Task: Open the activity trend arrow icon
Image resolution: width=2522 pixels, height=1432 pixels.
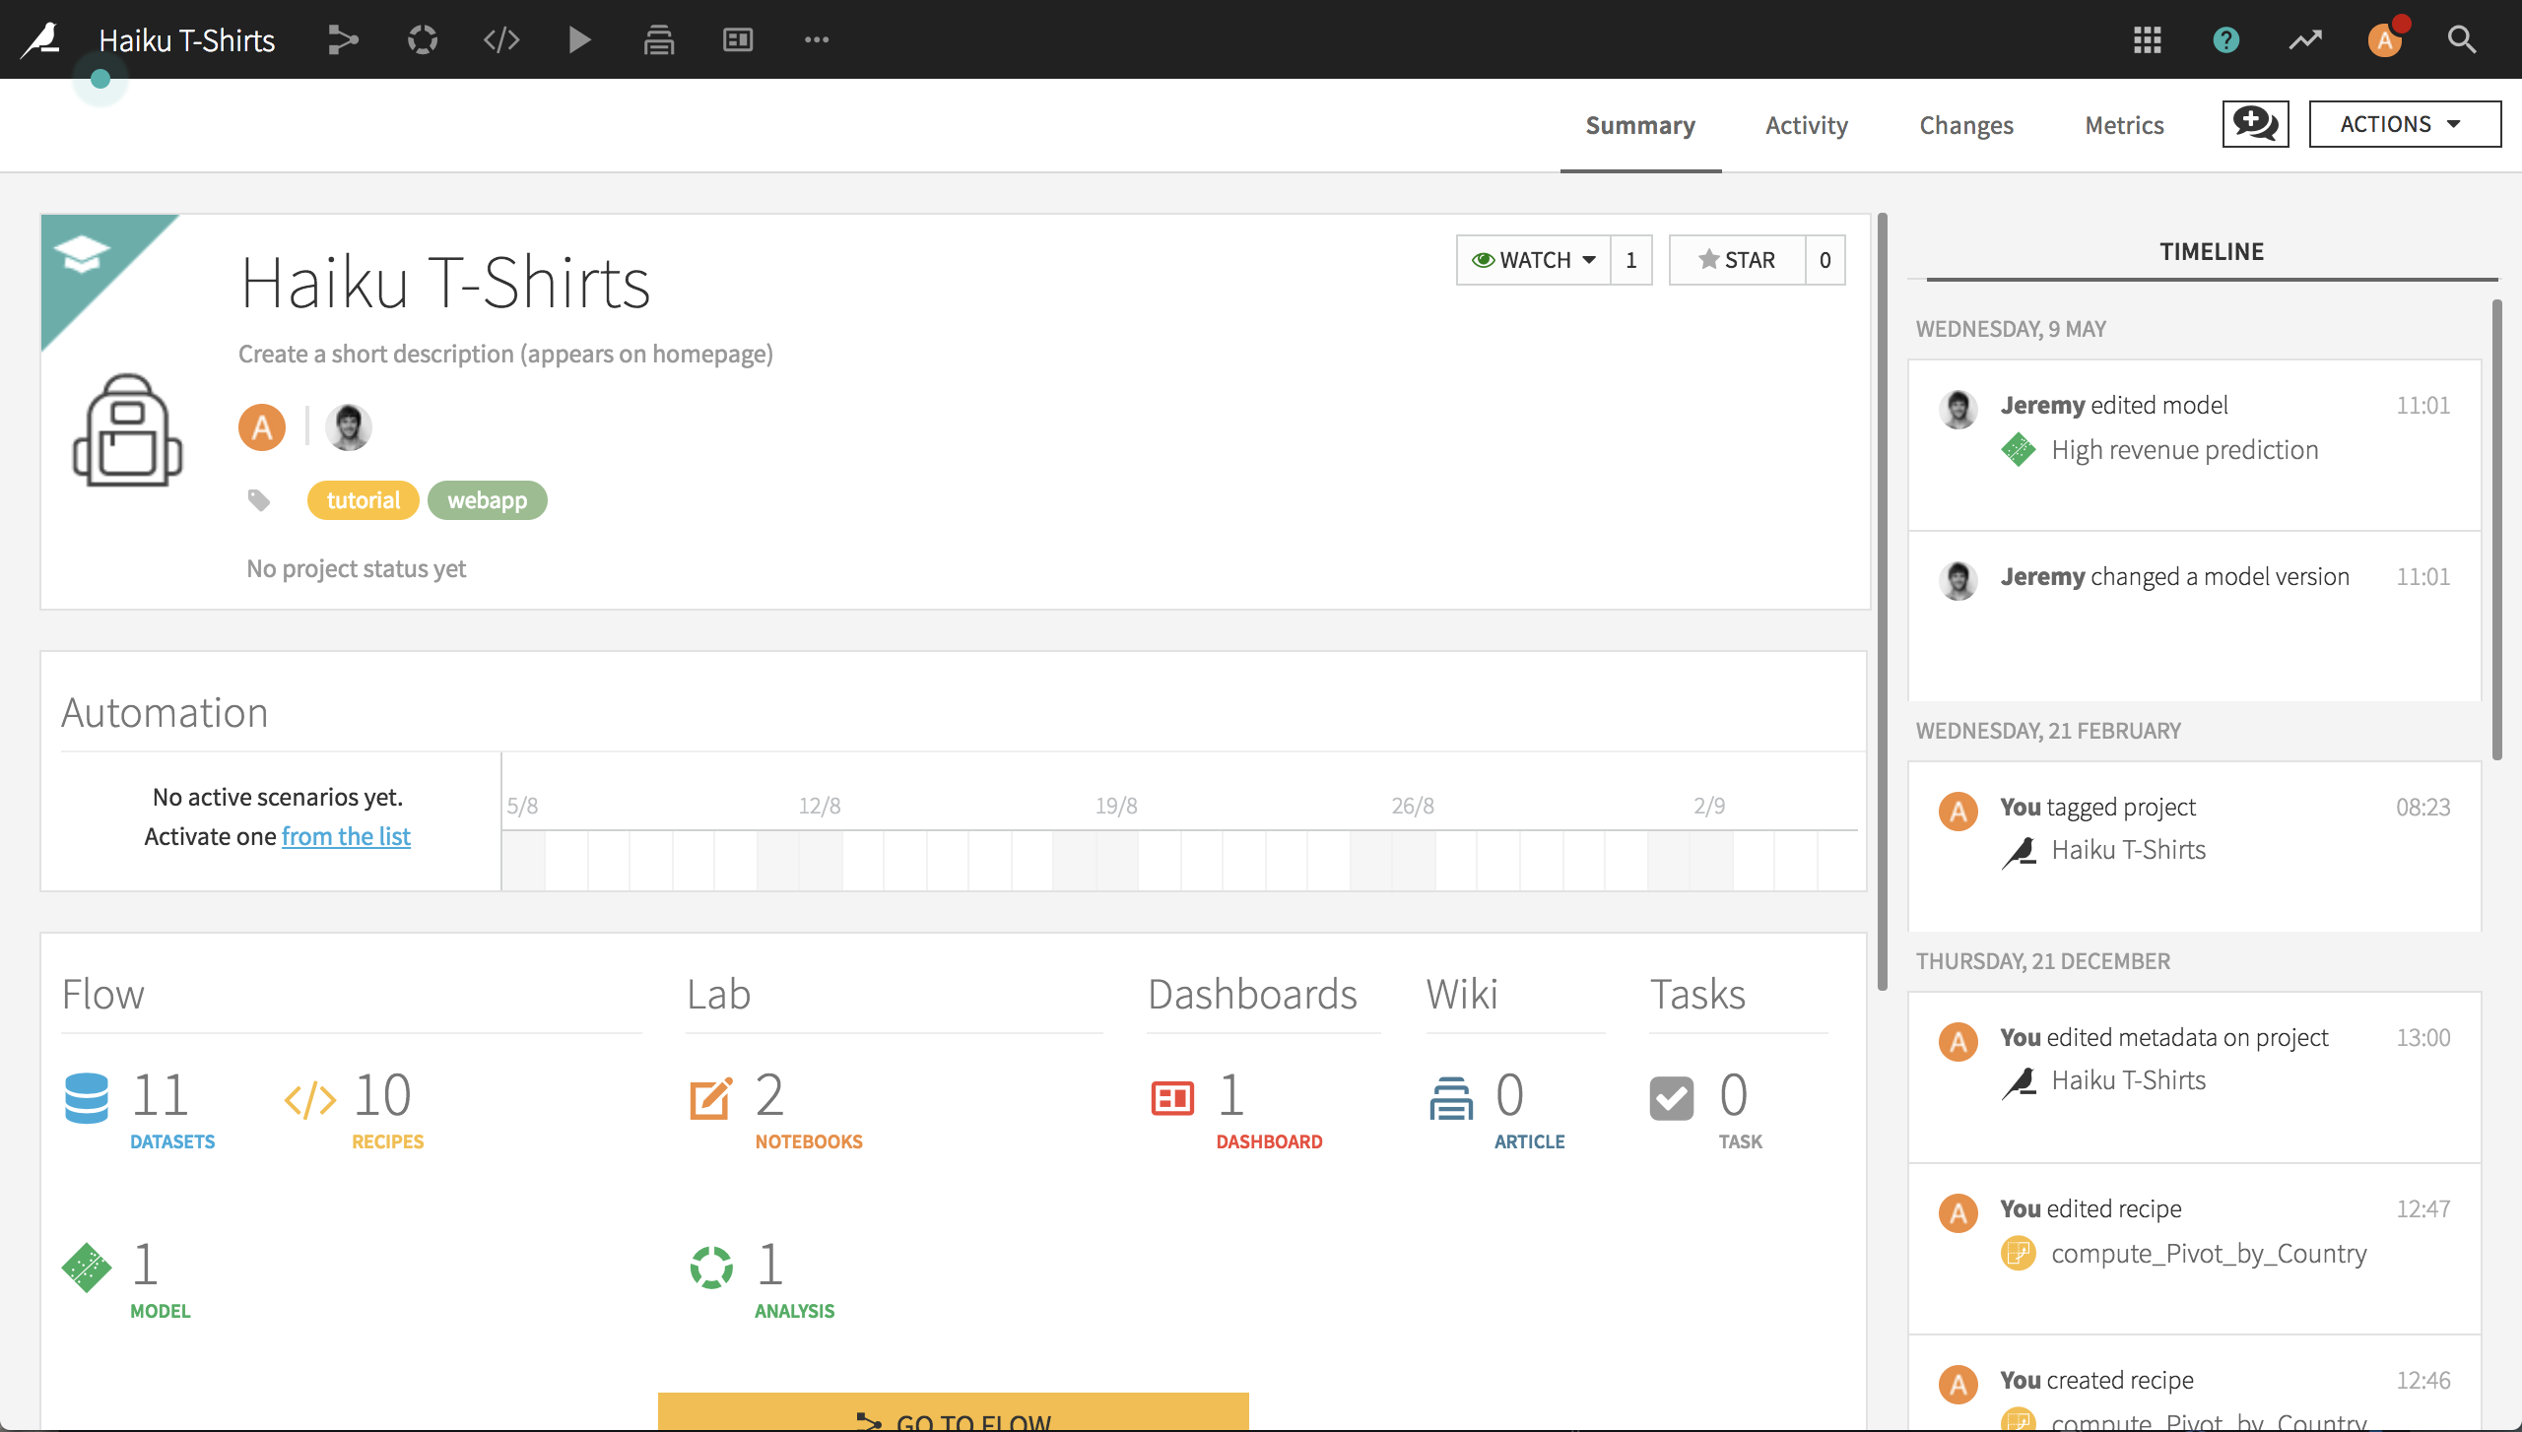Action: (x=2305, y=39)
